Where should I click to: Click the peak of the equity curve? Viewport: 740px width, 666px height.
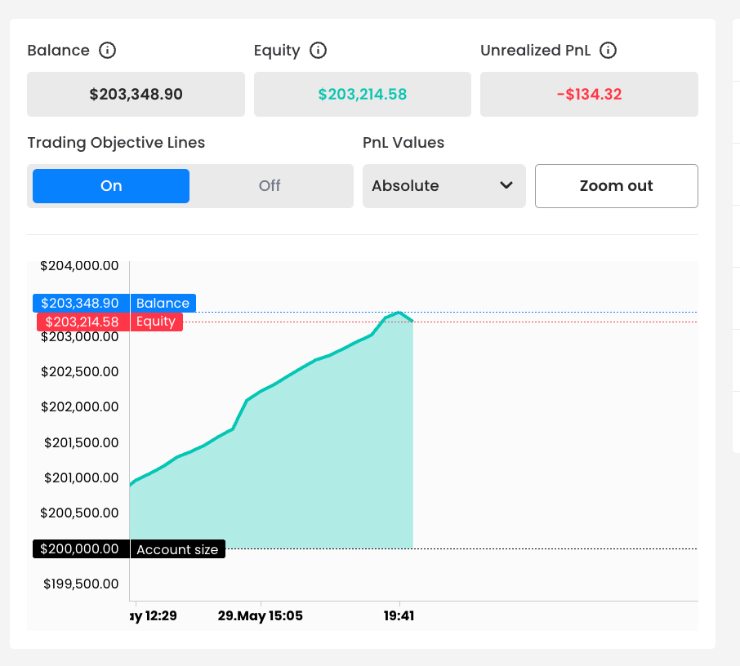click(398, 313)
